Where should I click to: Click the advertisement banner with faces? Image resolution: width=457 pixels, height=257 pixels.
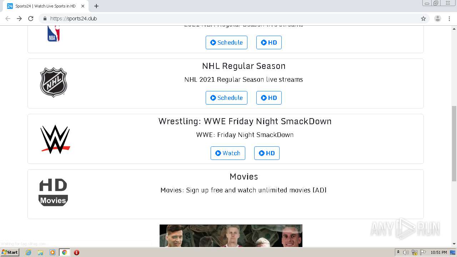click(231, 236)
